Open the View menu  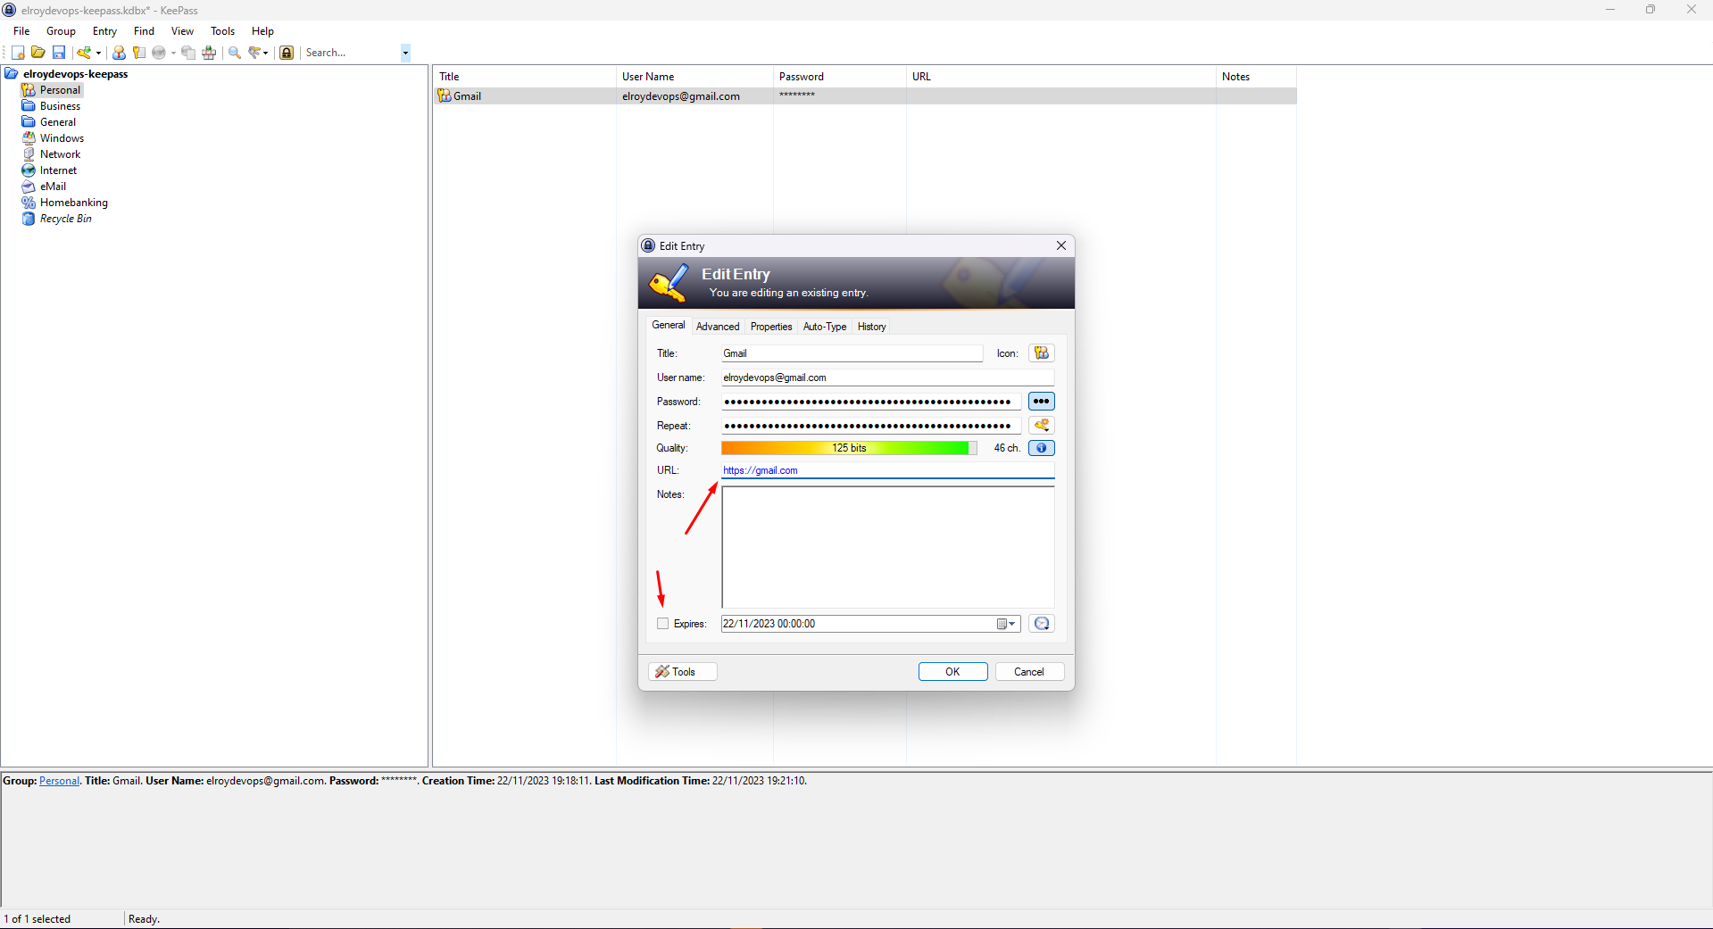pyautogui.click(x=182, y=31)
